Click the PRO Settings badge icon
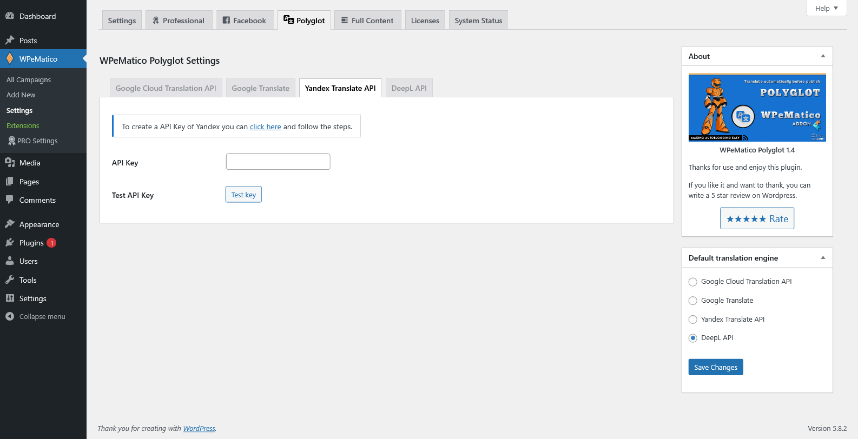 pyautogui.click(x=11, y=141)
